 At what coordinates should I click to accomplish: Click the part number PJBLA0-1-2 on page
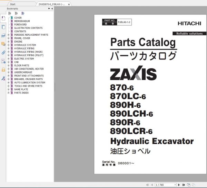click(124, 22)
